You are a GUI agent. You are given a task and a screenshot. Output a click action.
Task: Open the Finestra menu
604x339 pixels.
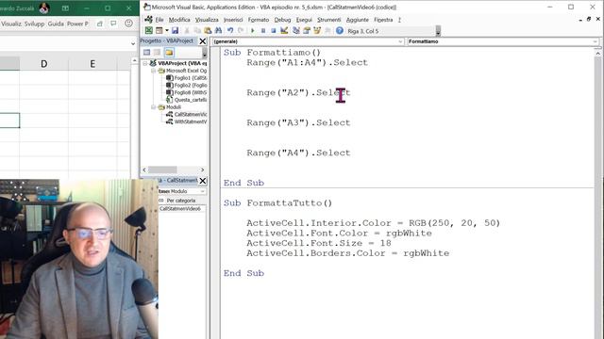pos(383,20)
